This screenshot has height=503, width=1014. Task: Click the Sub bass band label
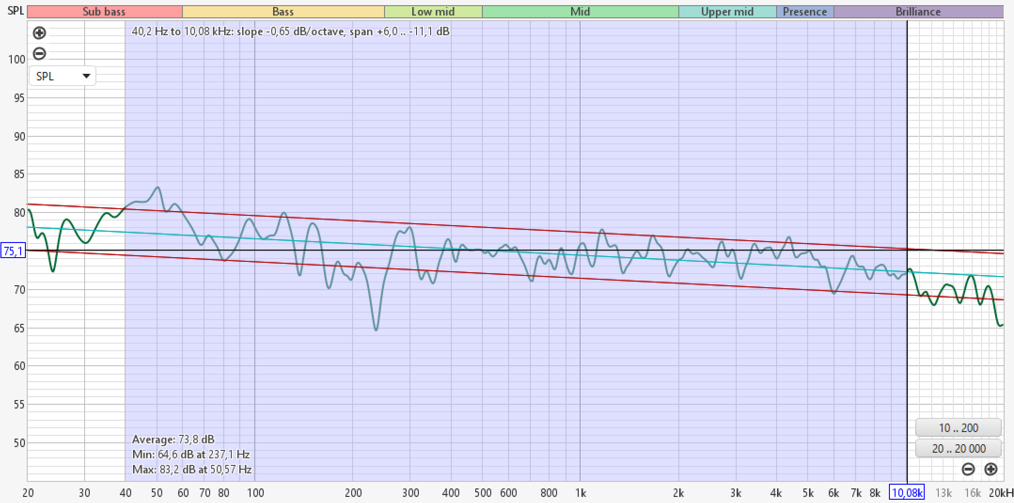(104, 12)
